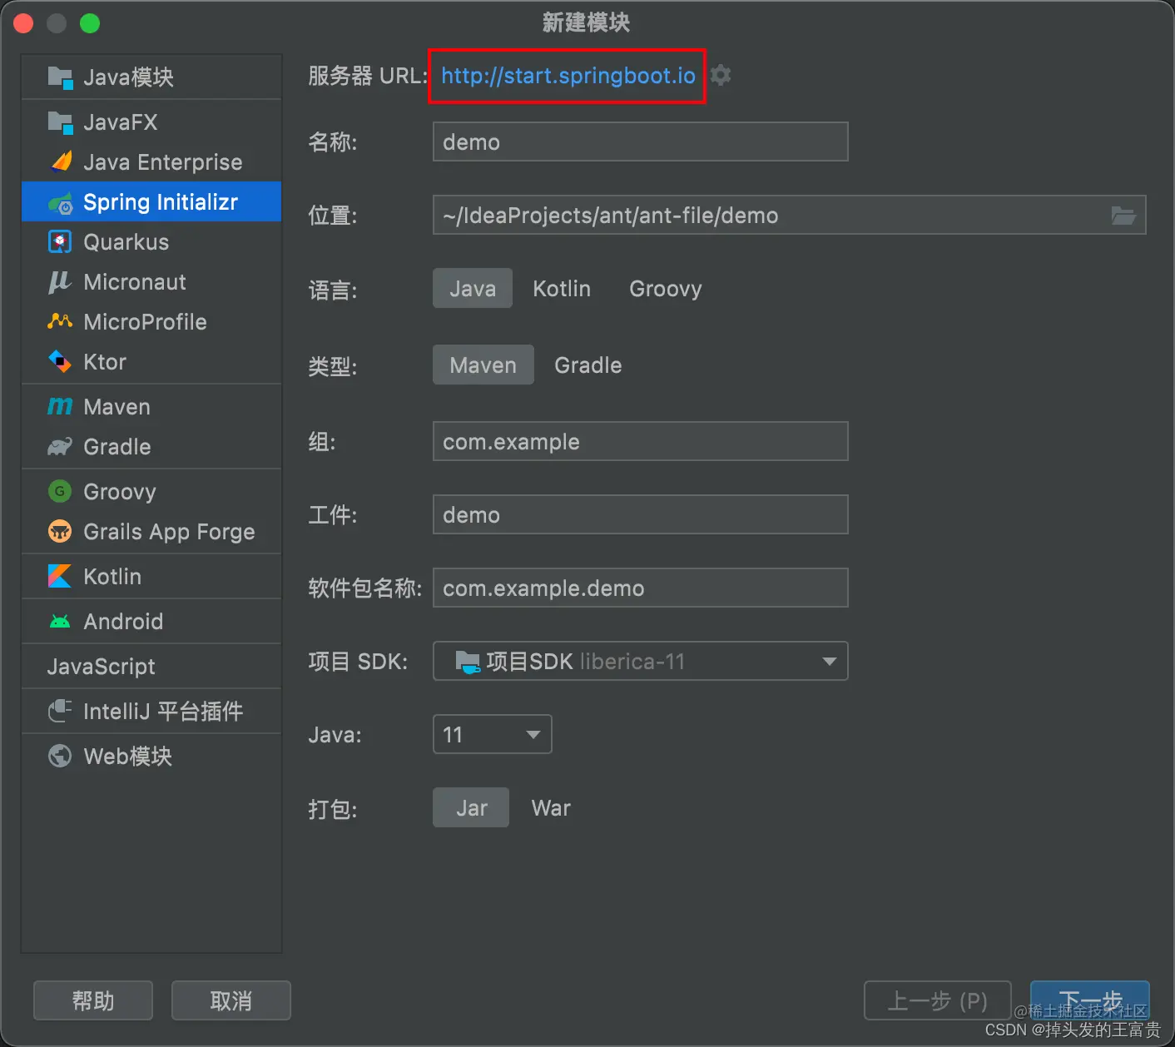
Task: Choose Kotlin as the language
Action: click(x=562, y=289)
